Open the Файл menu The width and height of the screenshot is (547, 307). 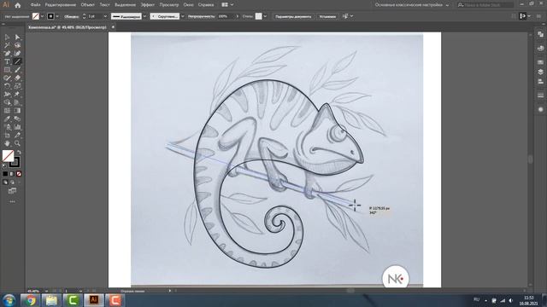pyautogui.click(x=35, y=5)
